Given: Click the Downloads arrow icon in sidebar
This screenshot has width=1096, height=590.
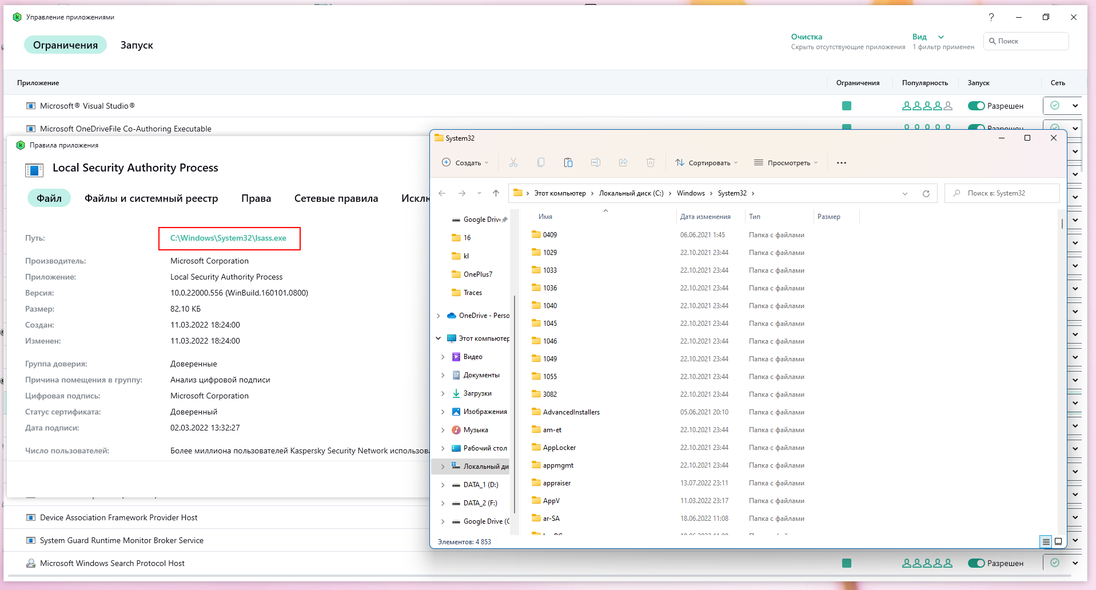Looking at the screenshot, I should coord(456,393).
